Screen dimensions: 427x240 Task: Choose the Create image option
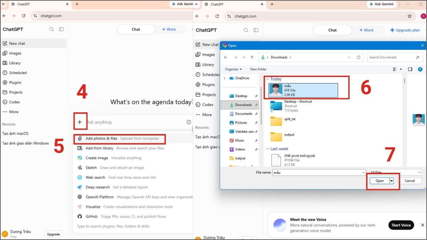tap(109, 158)
